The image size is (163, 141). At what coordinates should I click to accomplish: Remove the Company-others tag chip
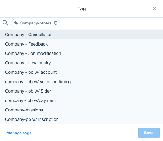56,23
